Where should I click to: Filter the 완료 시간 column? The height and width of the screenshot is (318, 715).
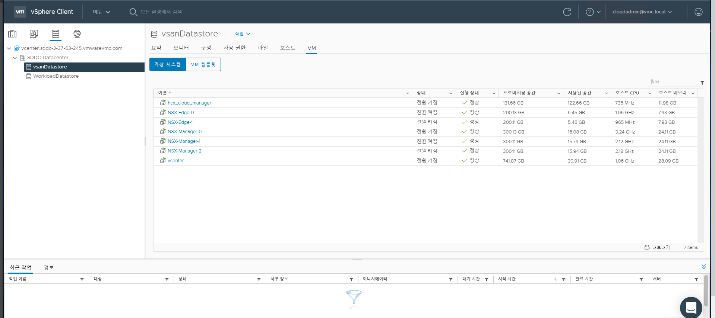(641, 279)
